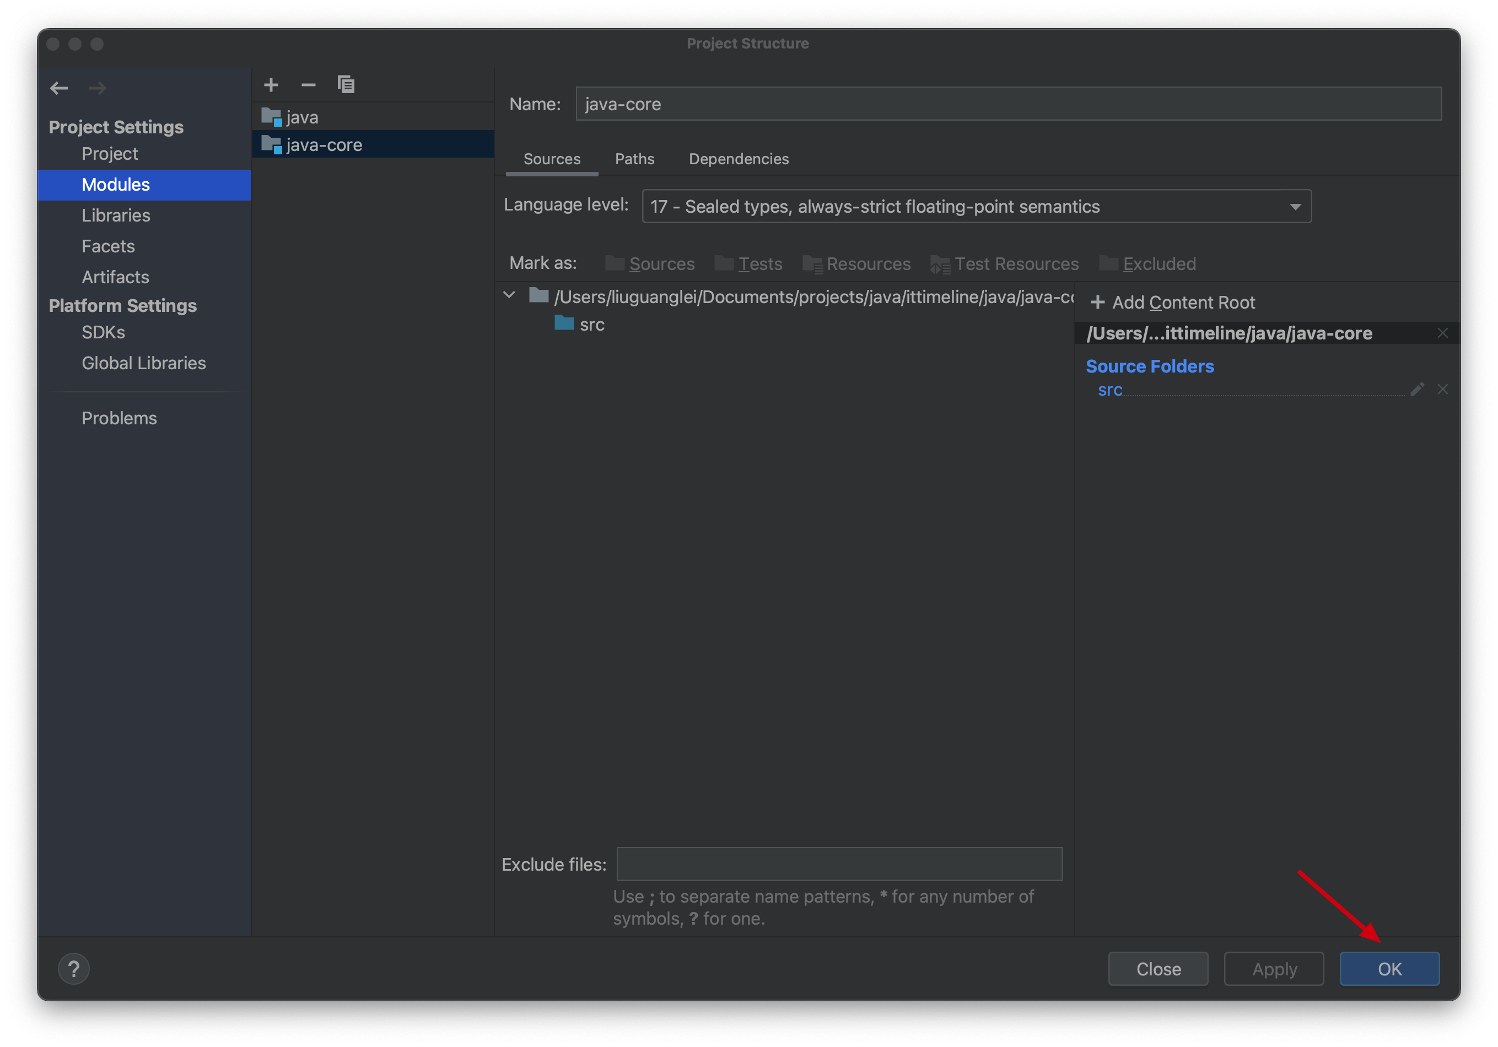The width and height of the screenshot is (1498, 1047).
Task: Switch to the Paths tab
Action: (634, 159)
